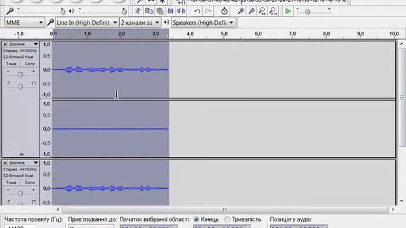Open the MME audio host dropdown
The image size is (406, 228).
coord(25,23)
